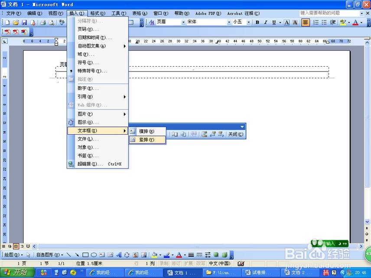The height and width of the screenshot is (278, 371).
Task: Apply Italic formatting
Action: [x=266, y=22]
